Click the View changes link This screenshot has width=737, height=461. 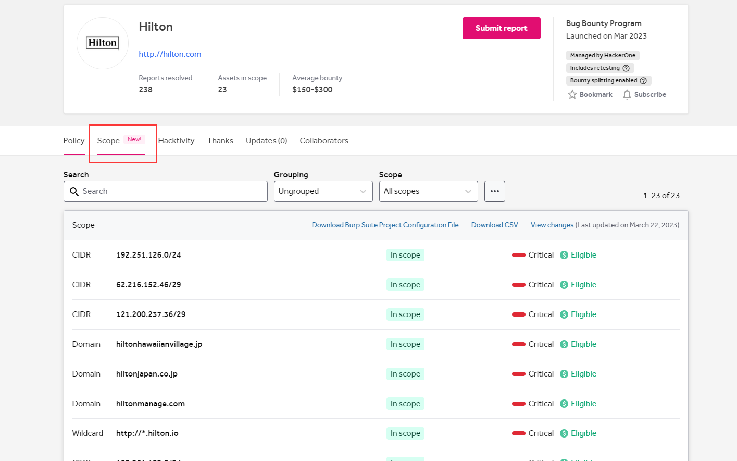pos(552,225)
